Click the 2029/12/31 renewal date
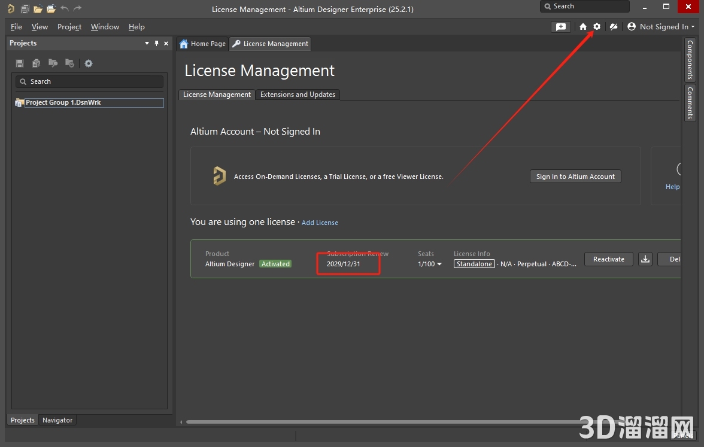 tap(344, 264)
